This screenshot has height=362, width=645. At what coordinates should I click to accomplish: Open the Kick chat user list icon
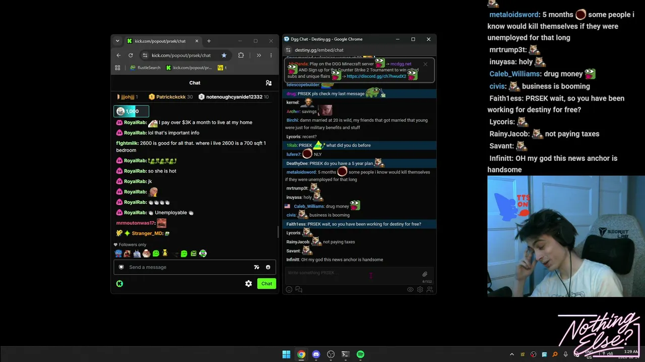269,83
